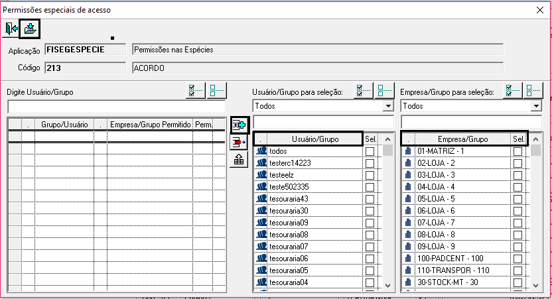Click the export icon with the upward arrow
Screen dimensions: 552x299
click(x=239, y=160)
